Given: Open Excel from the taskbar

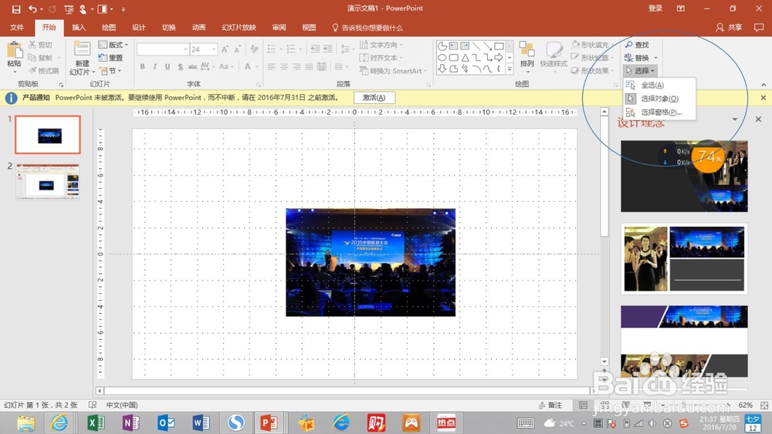Looking at the screenshot, I should [96, 422].
